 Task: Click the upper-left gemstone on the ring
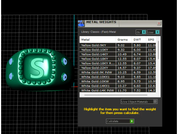tap(11, 61)
